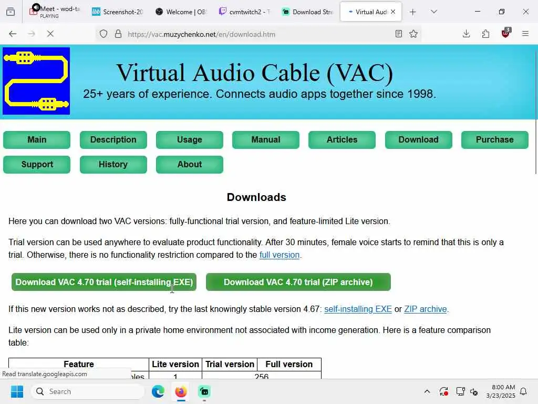
Task: Open network status tray icon
Action: coord(460,391)
